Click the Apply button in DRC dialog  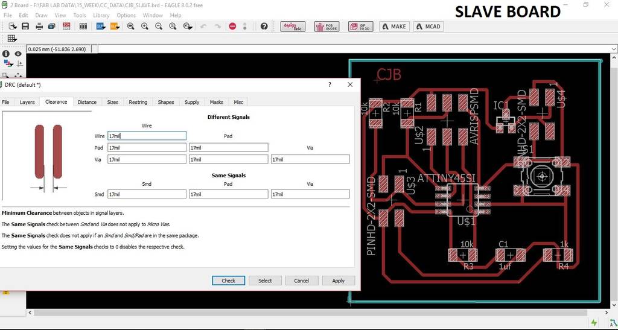[338, 281]
